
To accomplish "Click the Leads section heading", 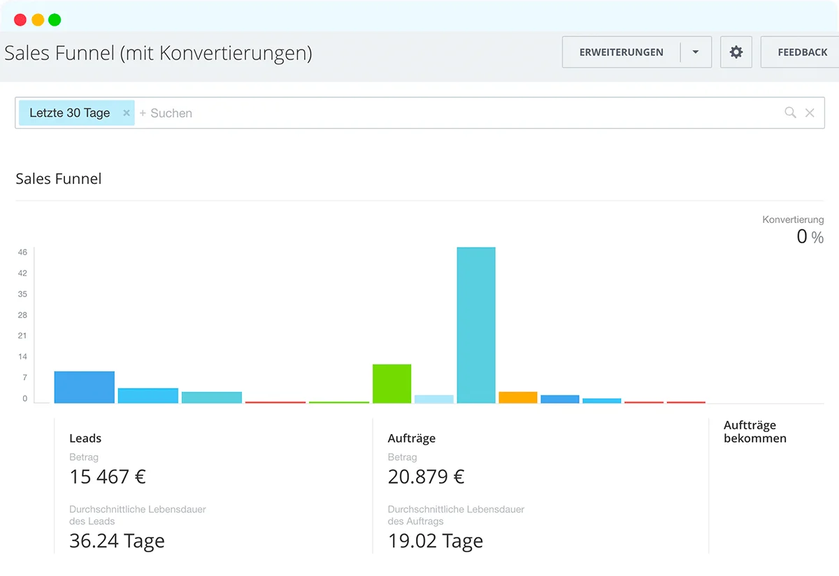I will 85,438.
